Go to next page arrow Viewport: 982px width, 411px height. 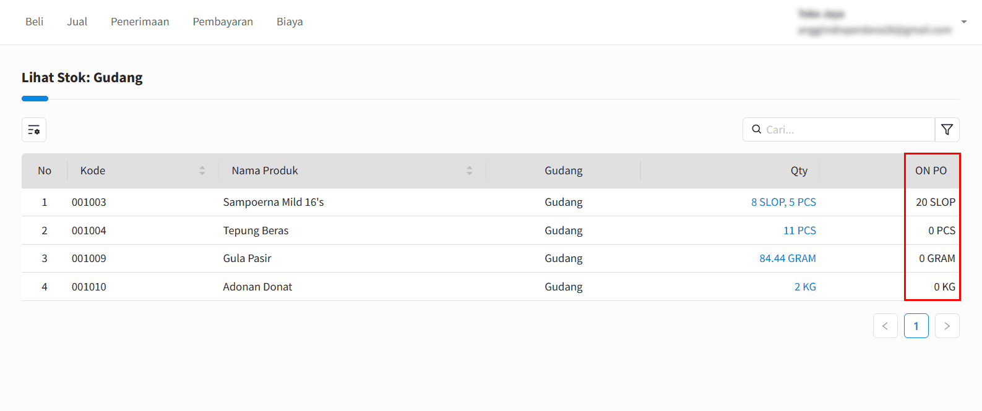pos(947,326)
